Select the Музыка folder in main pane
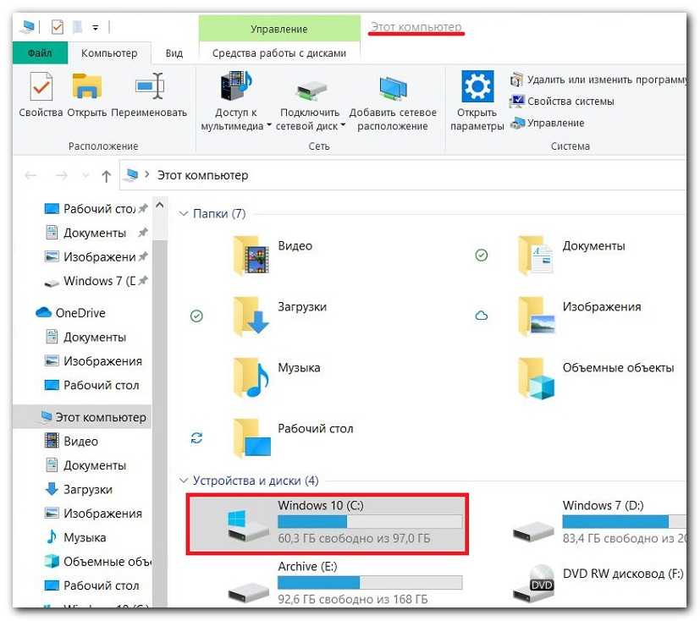 (x=276, y=377)
